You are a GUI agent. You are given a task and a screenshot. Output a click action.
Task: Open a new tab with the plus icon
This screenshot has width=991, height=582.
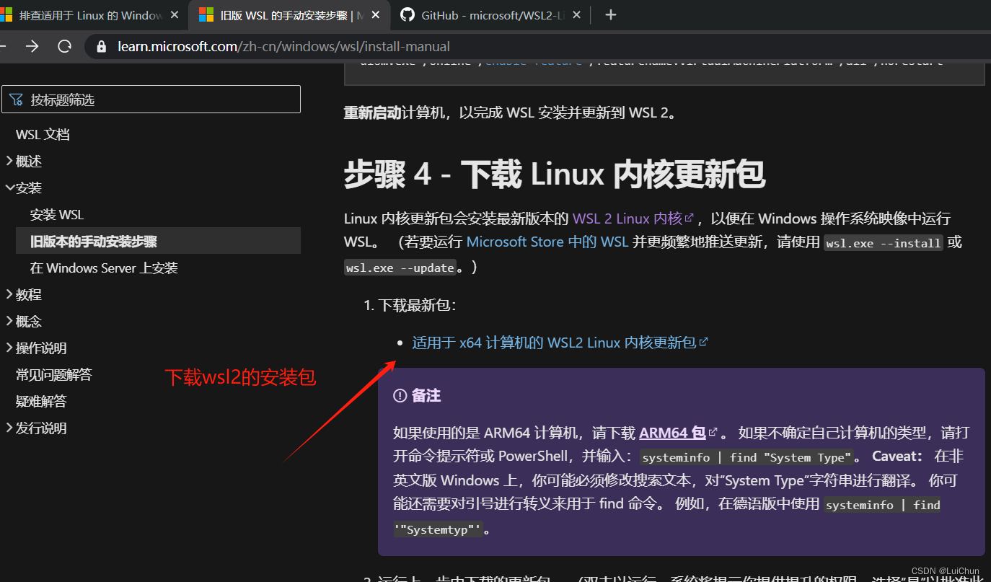tap(610, 14)
